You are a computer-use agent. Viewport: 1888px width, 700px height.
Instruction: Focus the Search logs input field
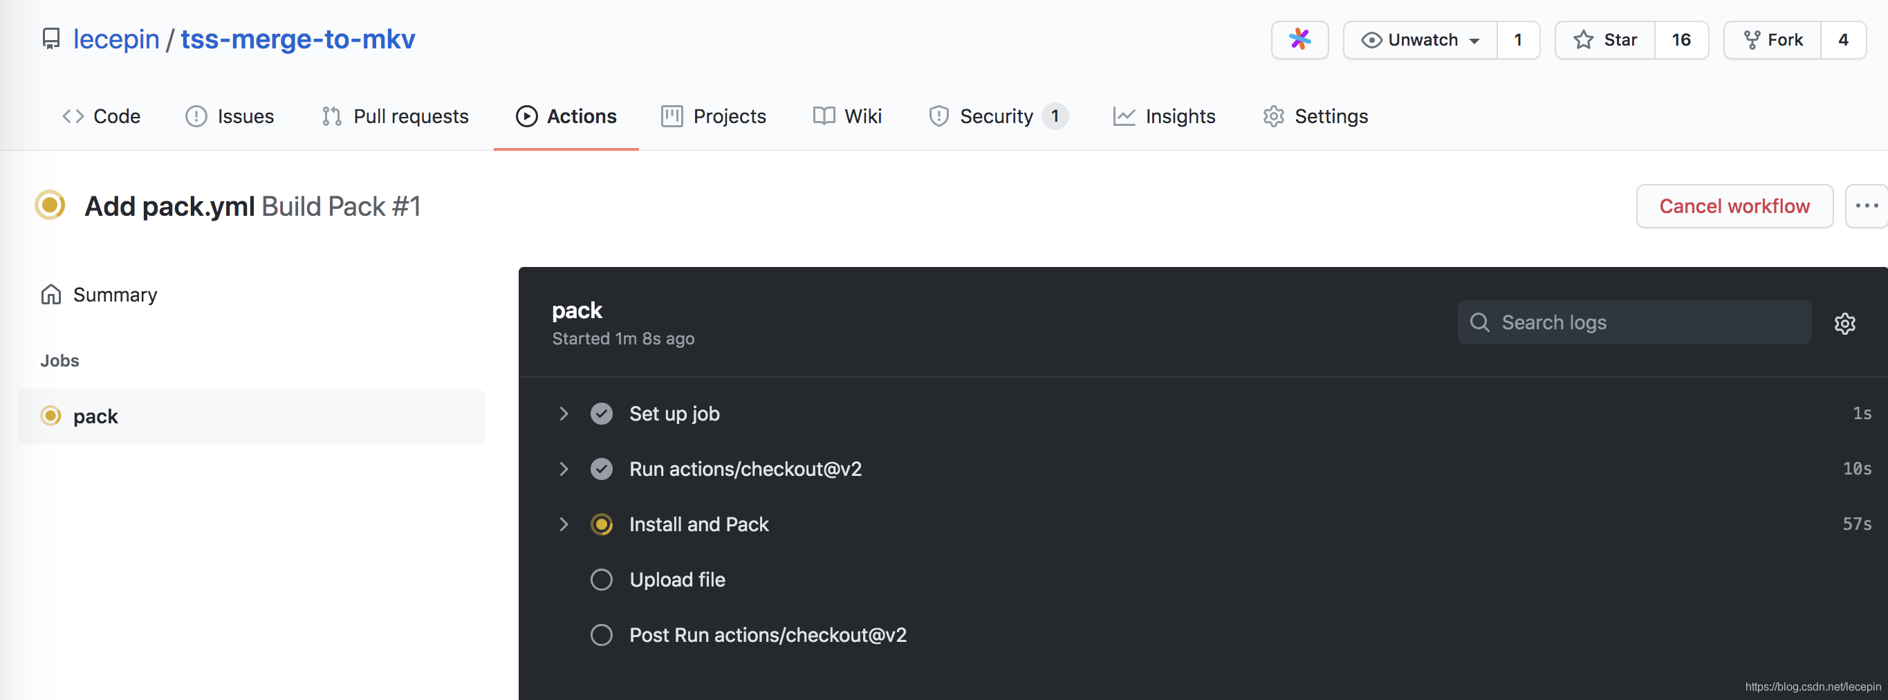click(x=1634, y=322)
